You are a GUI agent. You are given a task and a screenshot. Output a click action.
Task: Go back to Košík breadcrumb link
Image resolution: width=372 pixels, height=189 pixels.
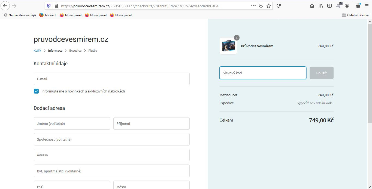[x=37, y=51]
